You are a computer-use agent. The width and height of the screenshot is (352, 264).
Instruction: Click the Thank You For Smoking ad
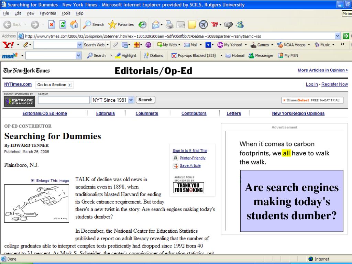tap(189, 188)
